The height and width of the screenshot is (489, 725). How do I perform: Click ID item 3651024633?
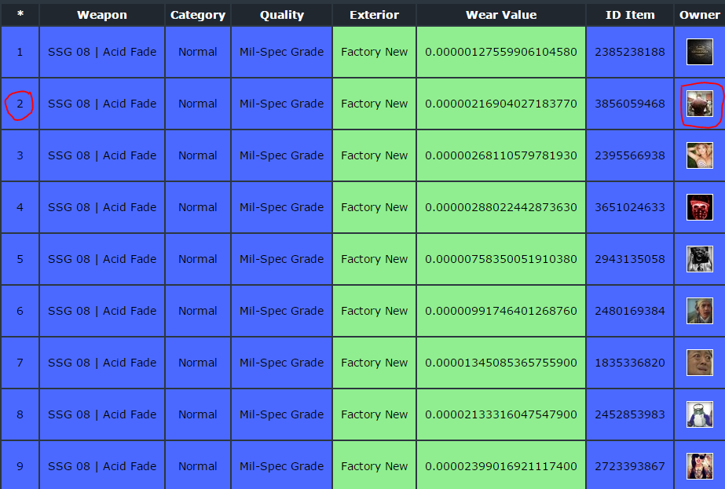click(x=630, y=207)
